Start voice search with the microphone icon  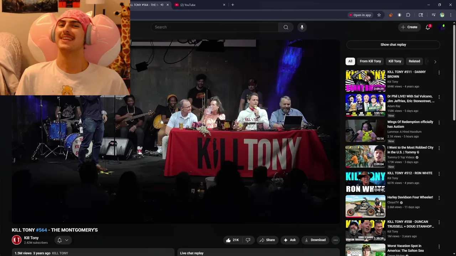coord(302,27)
